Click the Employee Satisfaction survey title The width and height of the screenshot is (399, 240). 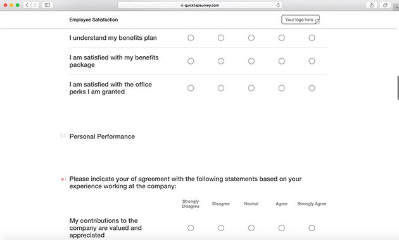pos(94,20)
